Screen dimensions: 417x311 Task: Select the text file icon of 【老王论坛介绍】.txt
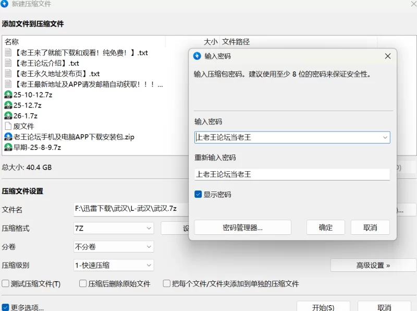click(x=8, y=63)
